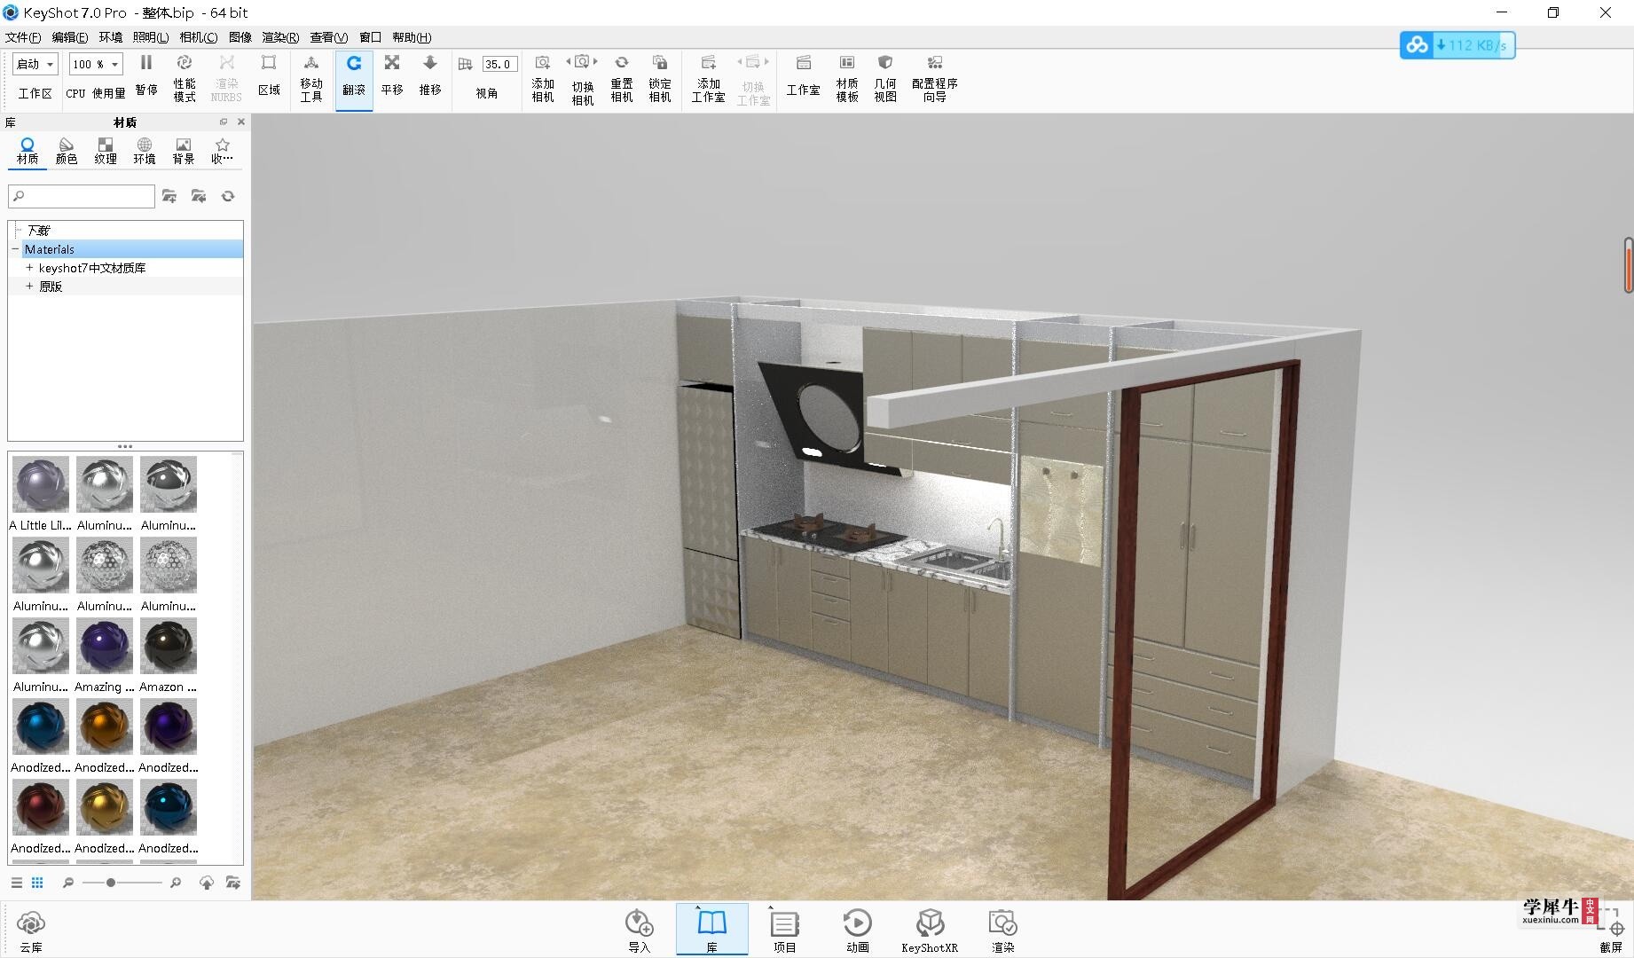Image resolution: width=1634 pixels, height=958 pixels.
Task: Switch to the 颜色 library tab
Action: (x=67, y=151)
